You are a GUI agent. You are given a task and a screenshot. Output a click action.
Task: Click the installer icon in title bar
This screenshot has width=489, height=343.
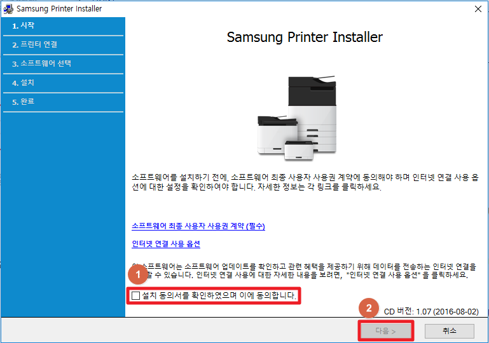click(8, 9)
